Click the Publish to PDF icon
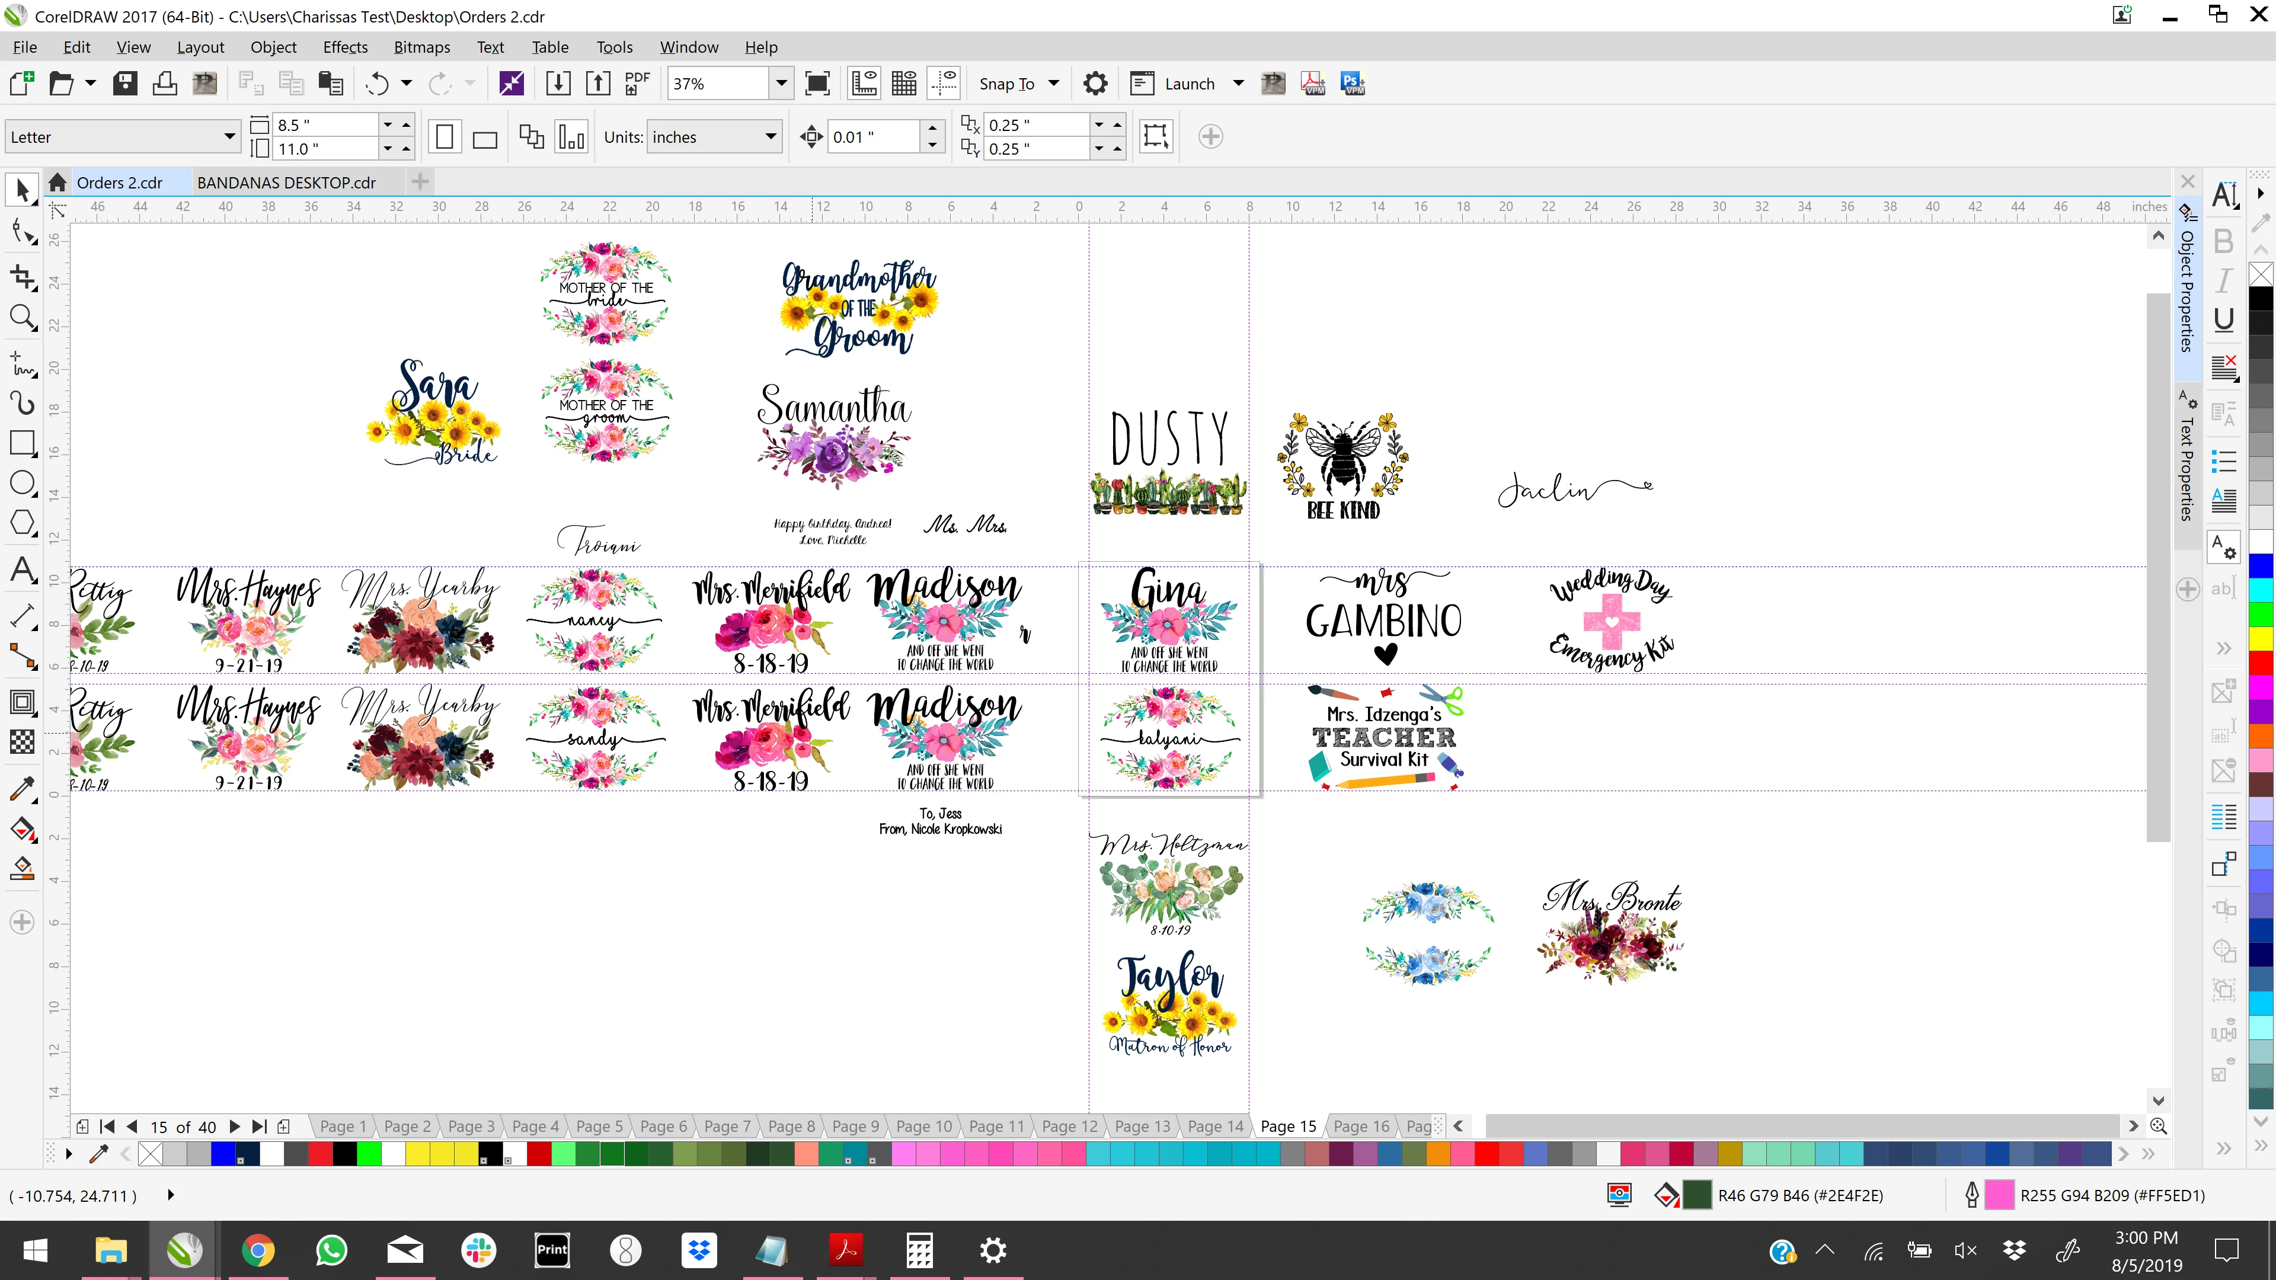This screenshot has height=1280, width=2276. (636, 83)
